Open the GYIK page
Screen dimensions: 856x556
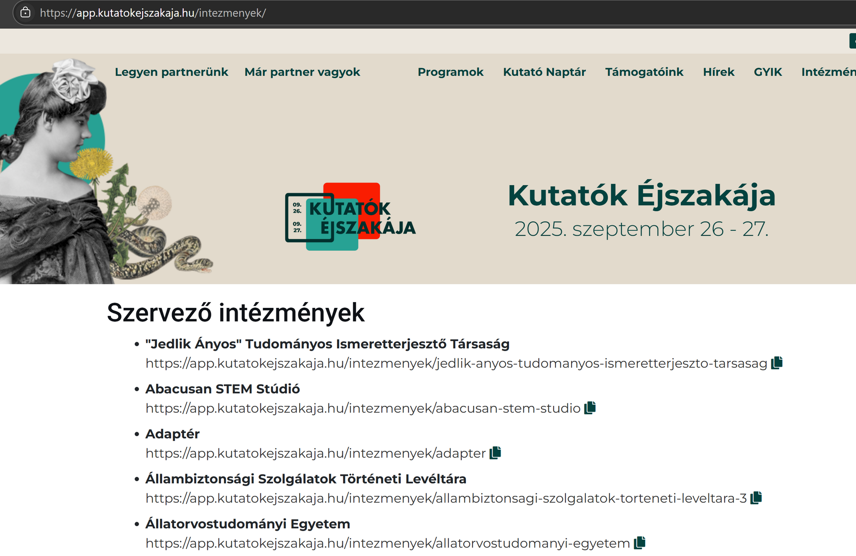(767, 72)
